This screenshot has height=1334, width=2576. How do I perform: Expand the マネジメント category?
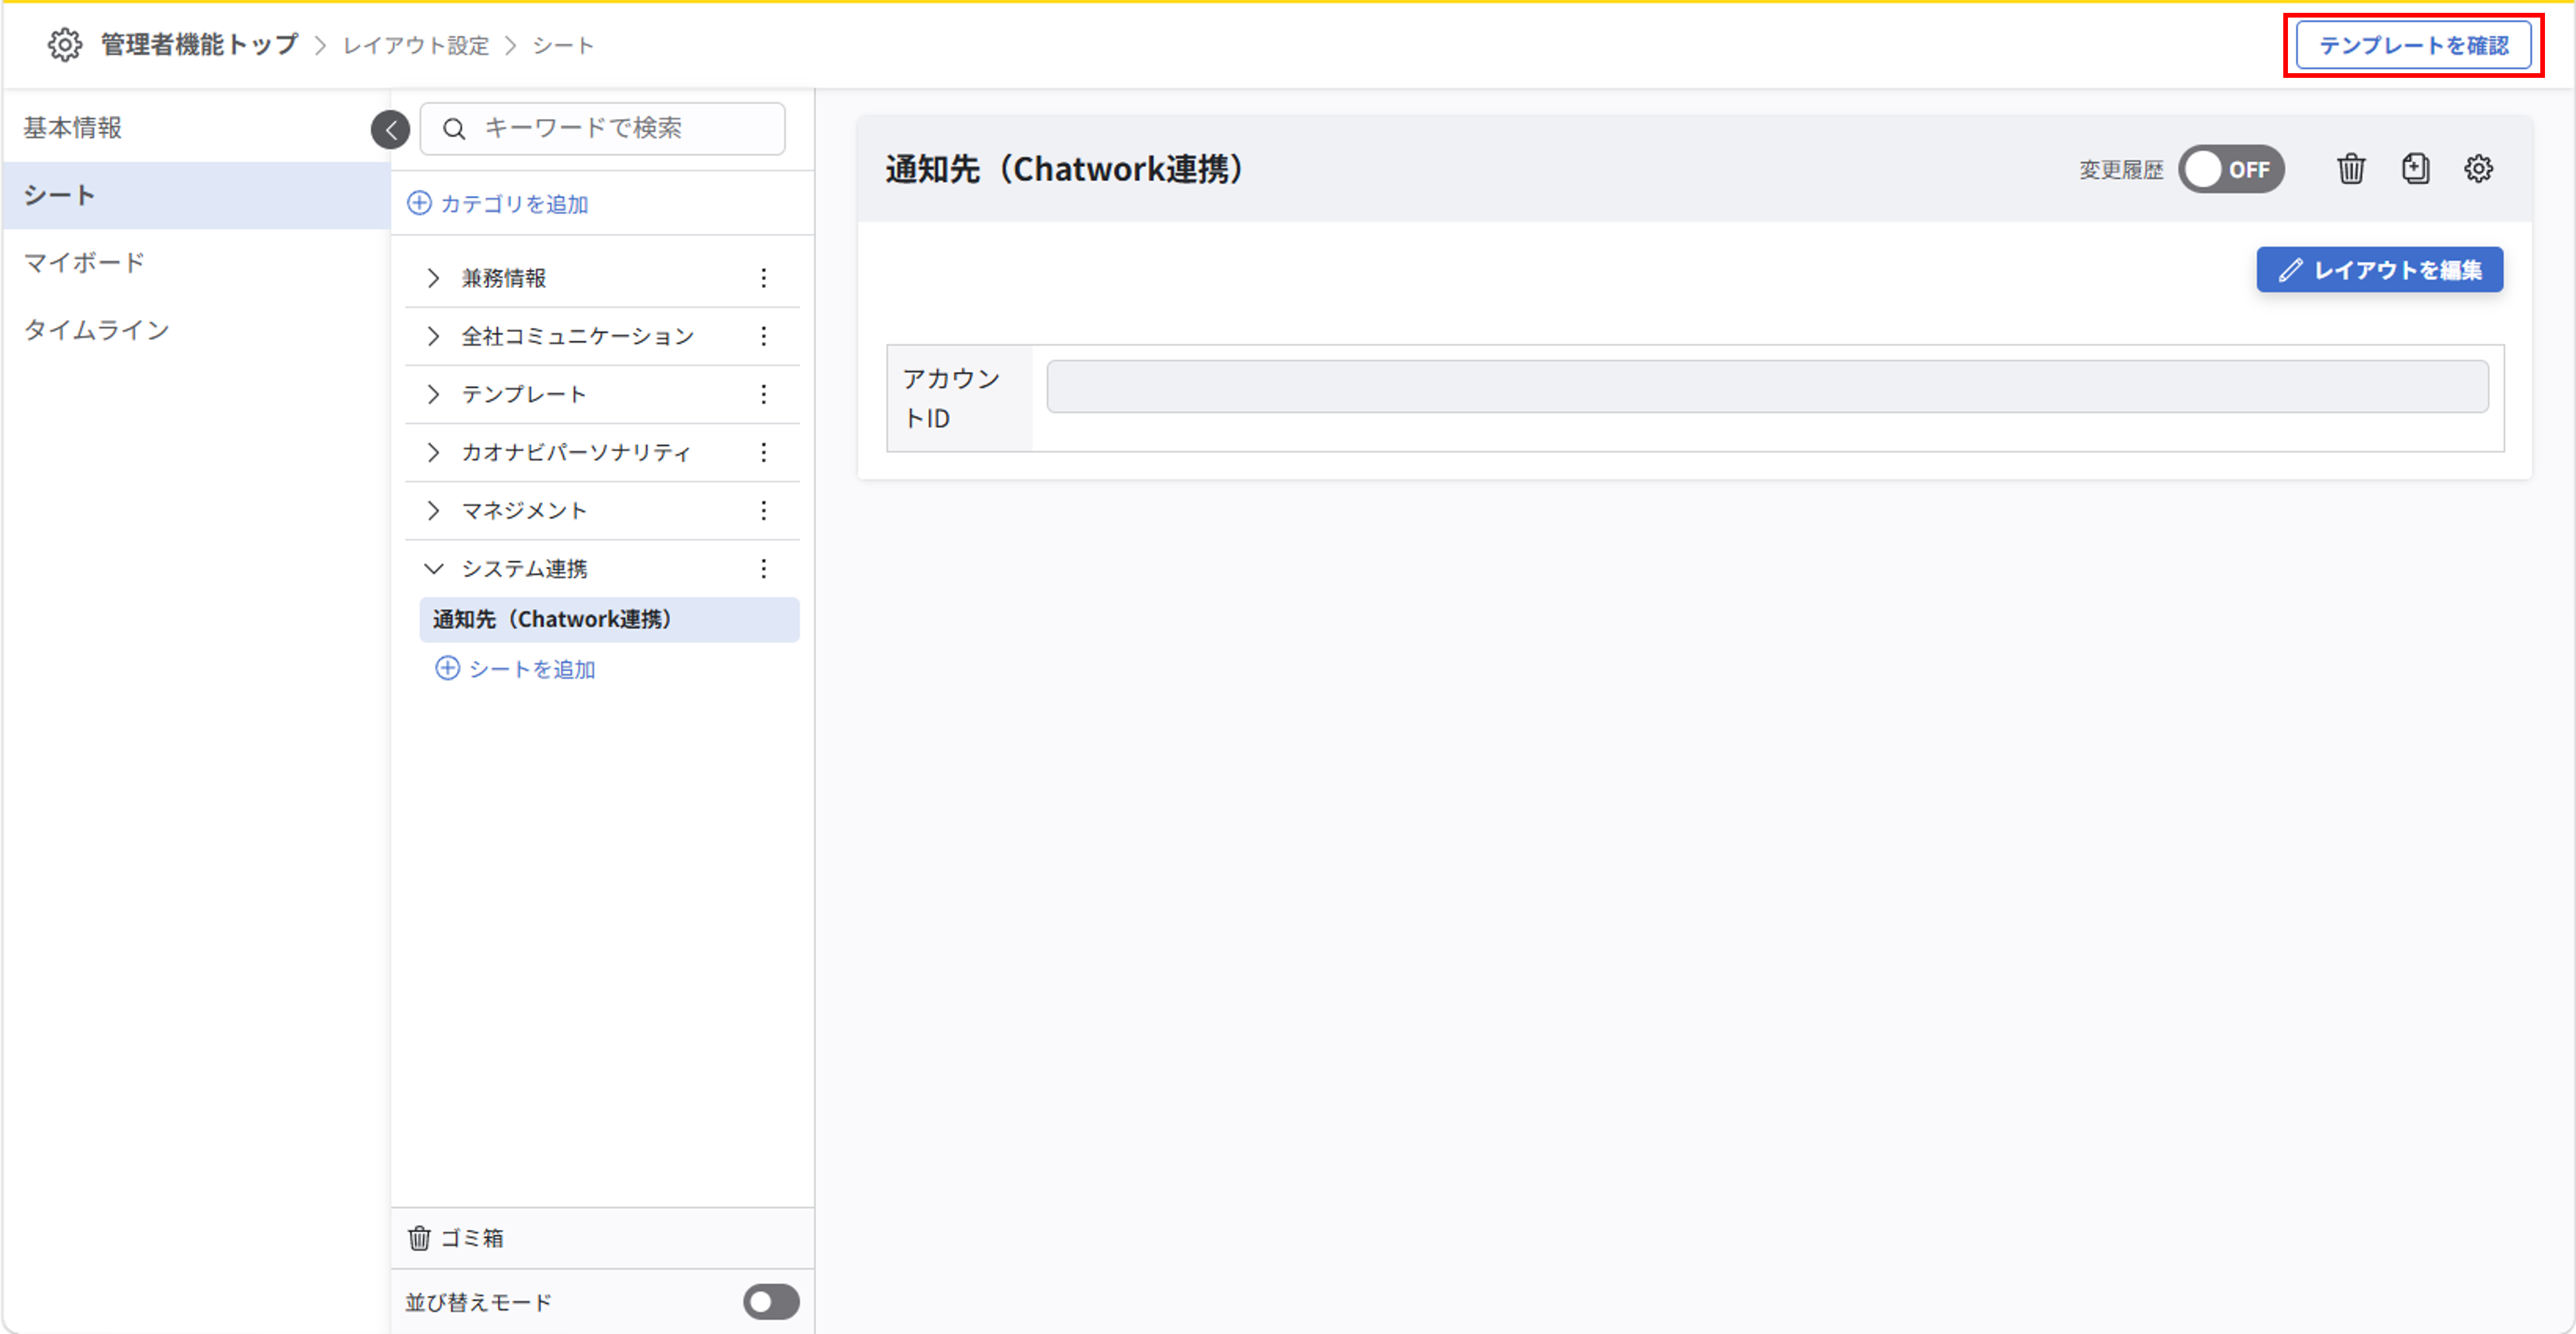pyautogui.click(x=433, y=510)
